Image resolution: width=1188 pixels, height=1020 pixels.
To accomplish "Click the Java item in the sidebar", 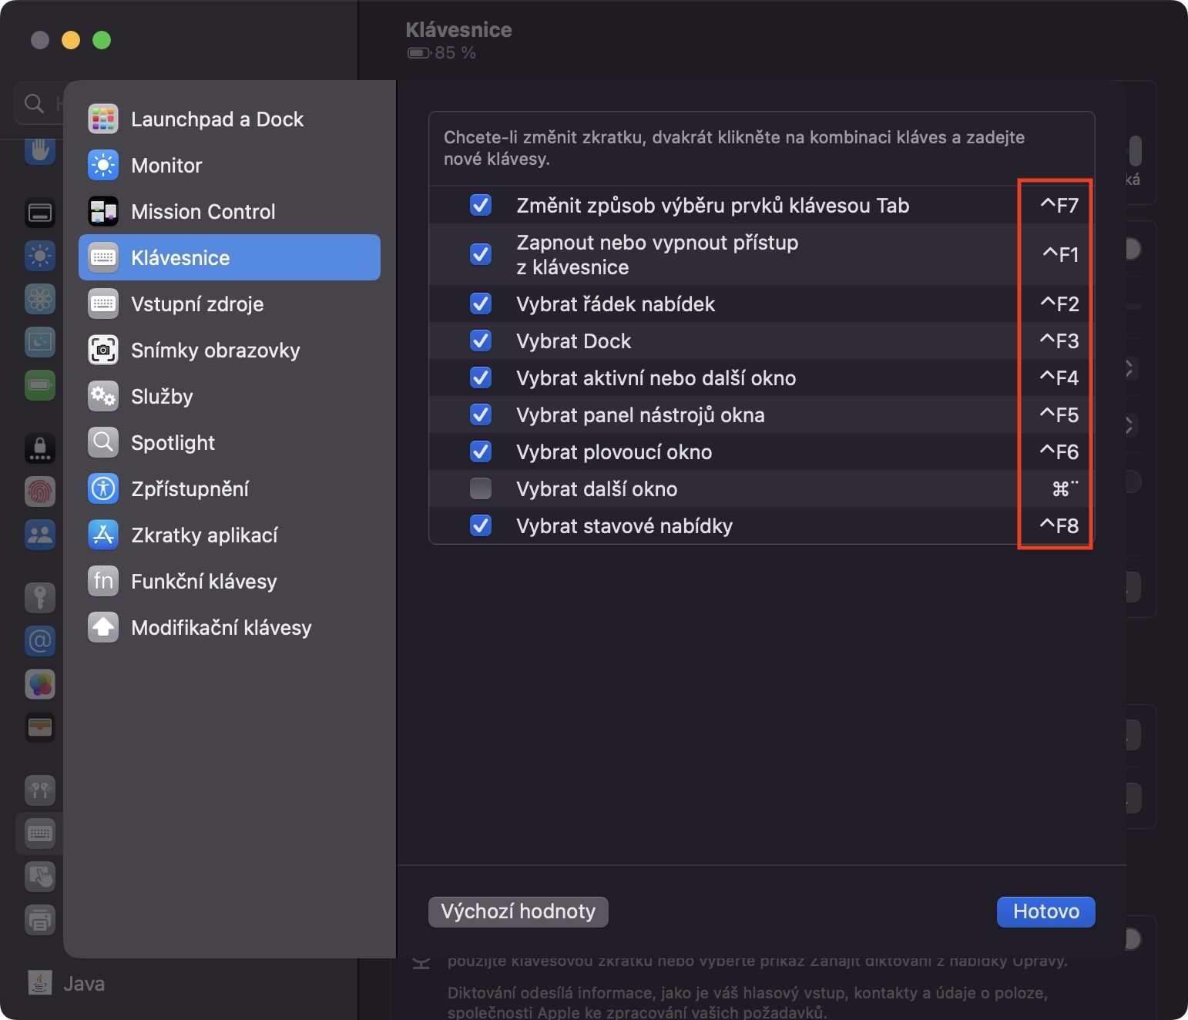I will click(x=83, y=984).
